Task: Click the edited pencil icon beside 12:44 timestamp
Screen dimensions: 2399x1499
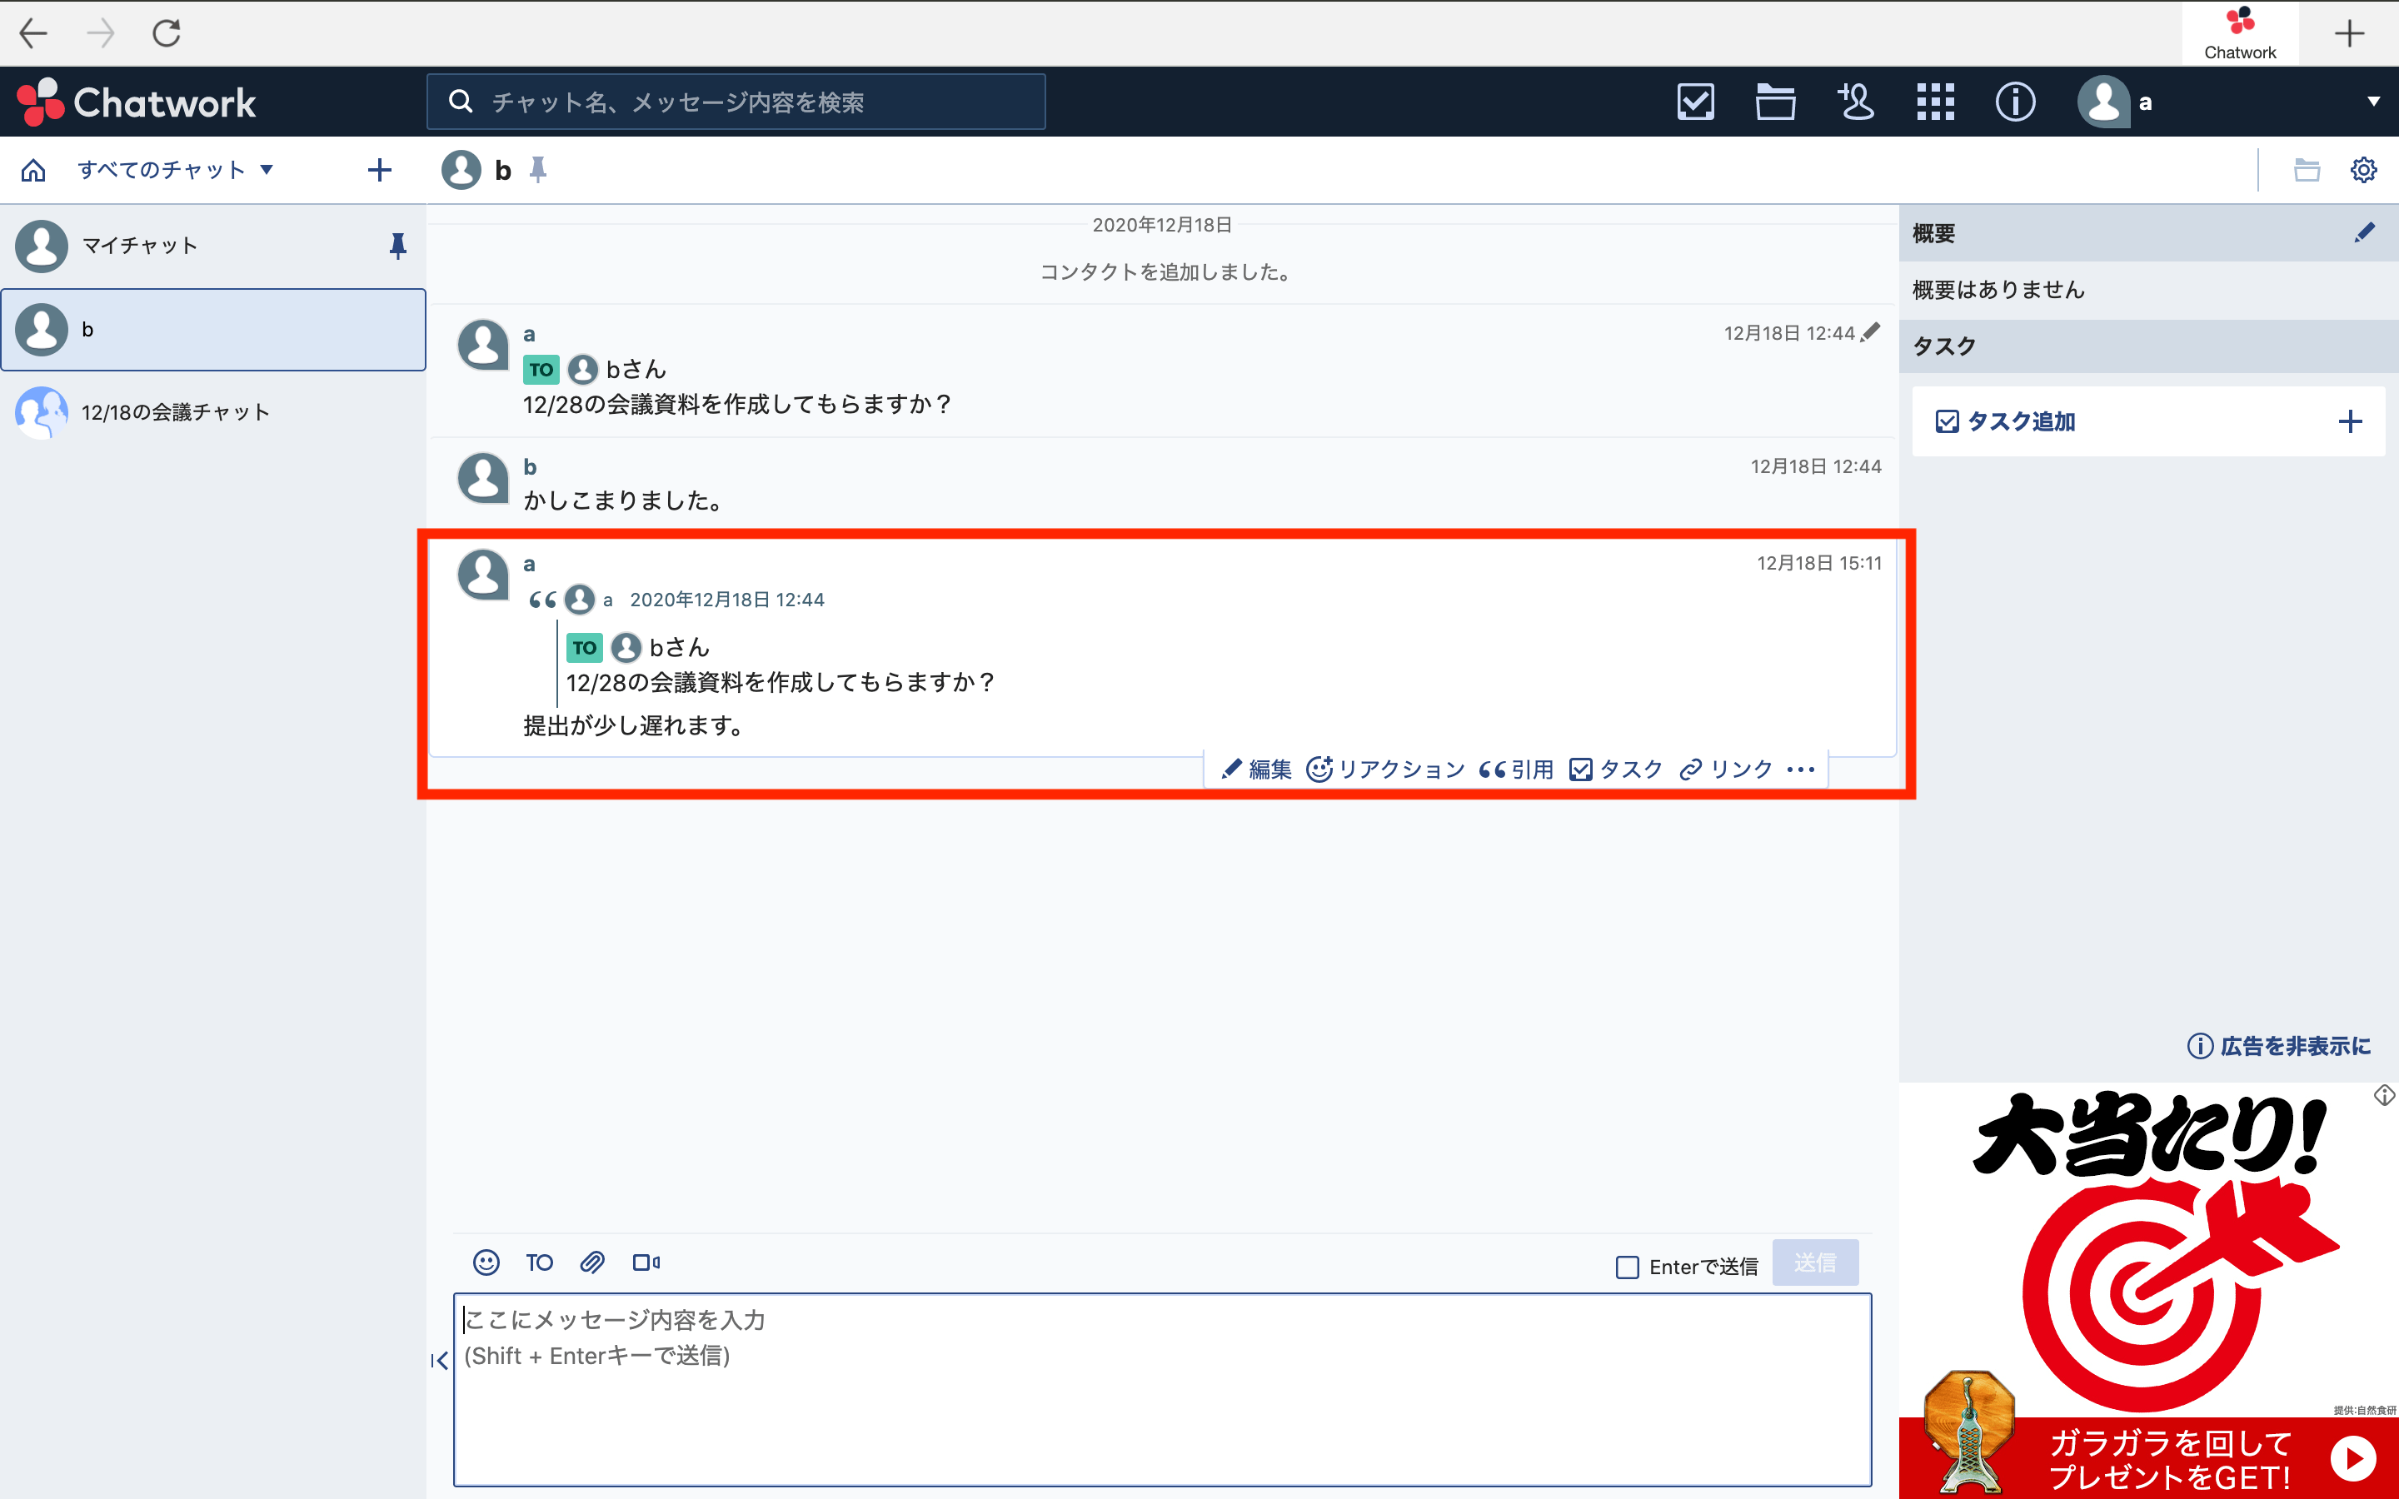Action: tap(1871, 333)
